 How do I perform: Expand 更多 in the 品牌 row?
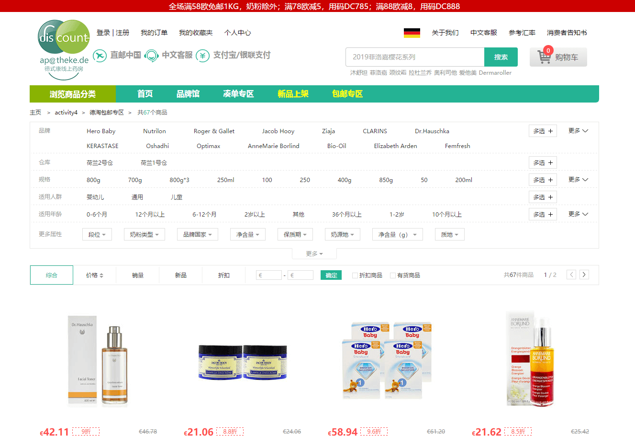[x=578, y=131]
